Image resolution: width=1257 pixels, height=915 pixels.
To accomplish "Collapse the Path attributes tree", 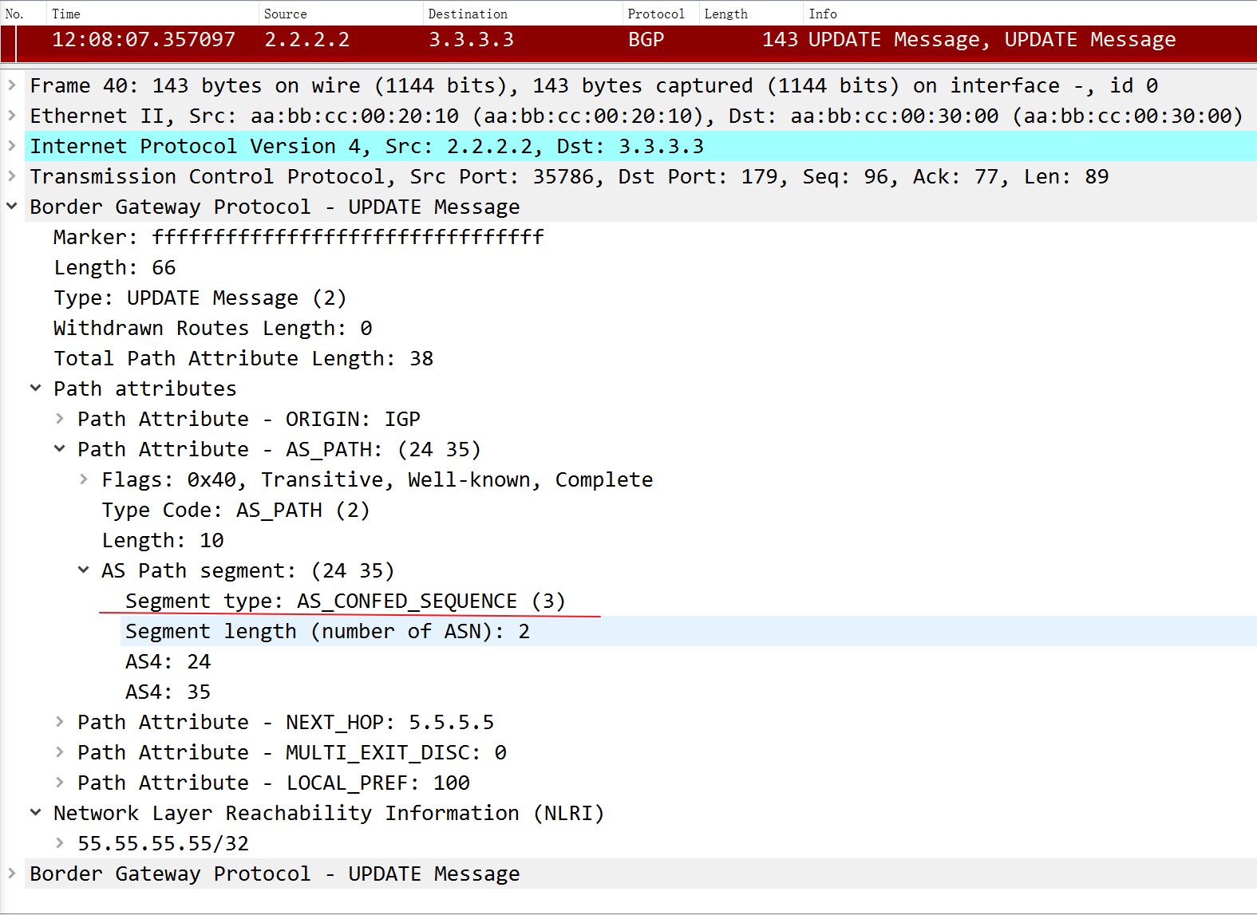I will click(36, 388).
